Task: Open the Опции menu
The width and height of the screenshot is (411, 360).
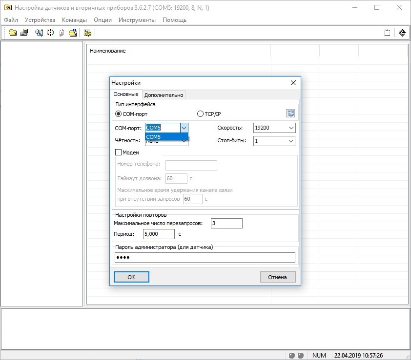Action: coord(103,20)
